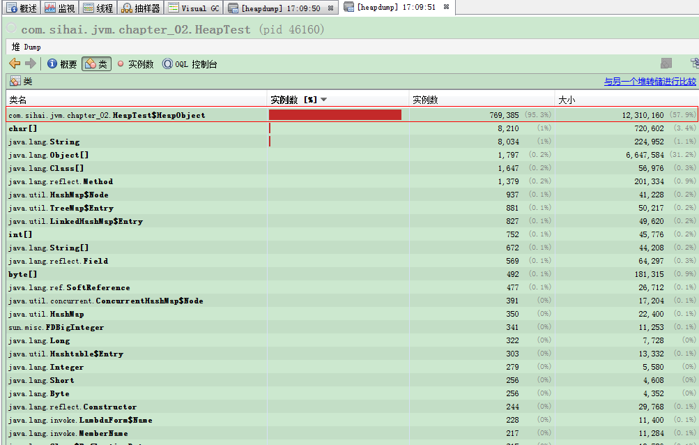Select the char[] class row
This screenshot has height=445, width=699.
[352, 128]
